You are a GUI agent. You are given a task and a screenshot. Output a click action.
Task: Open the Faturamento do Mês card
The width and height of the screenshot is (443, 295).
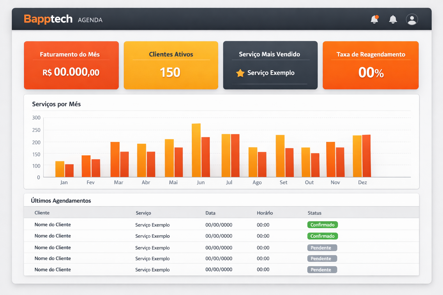coord(71,65)
